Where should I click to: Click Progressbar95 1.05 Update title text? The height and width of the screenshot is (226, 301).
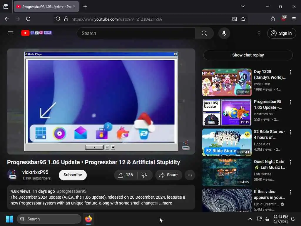click(268, 104)
